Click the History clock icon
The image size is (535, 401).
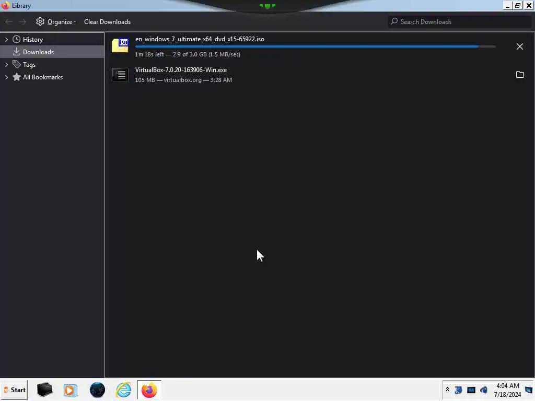16,39
